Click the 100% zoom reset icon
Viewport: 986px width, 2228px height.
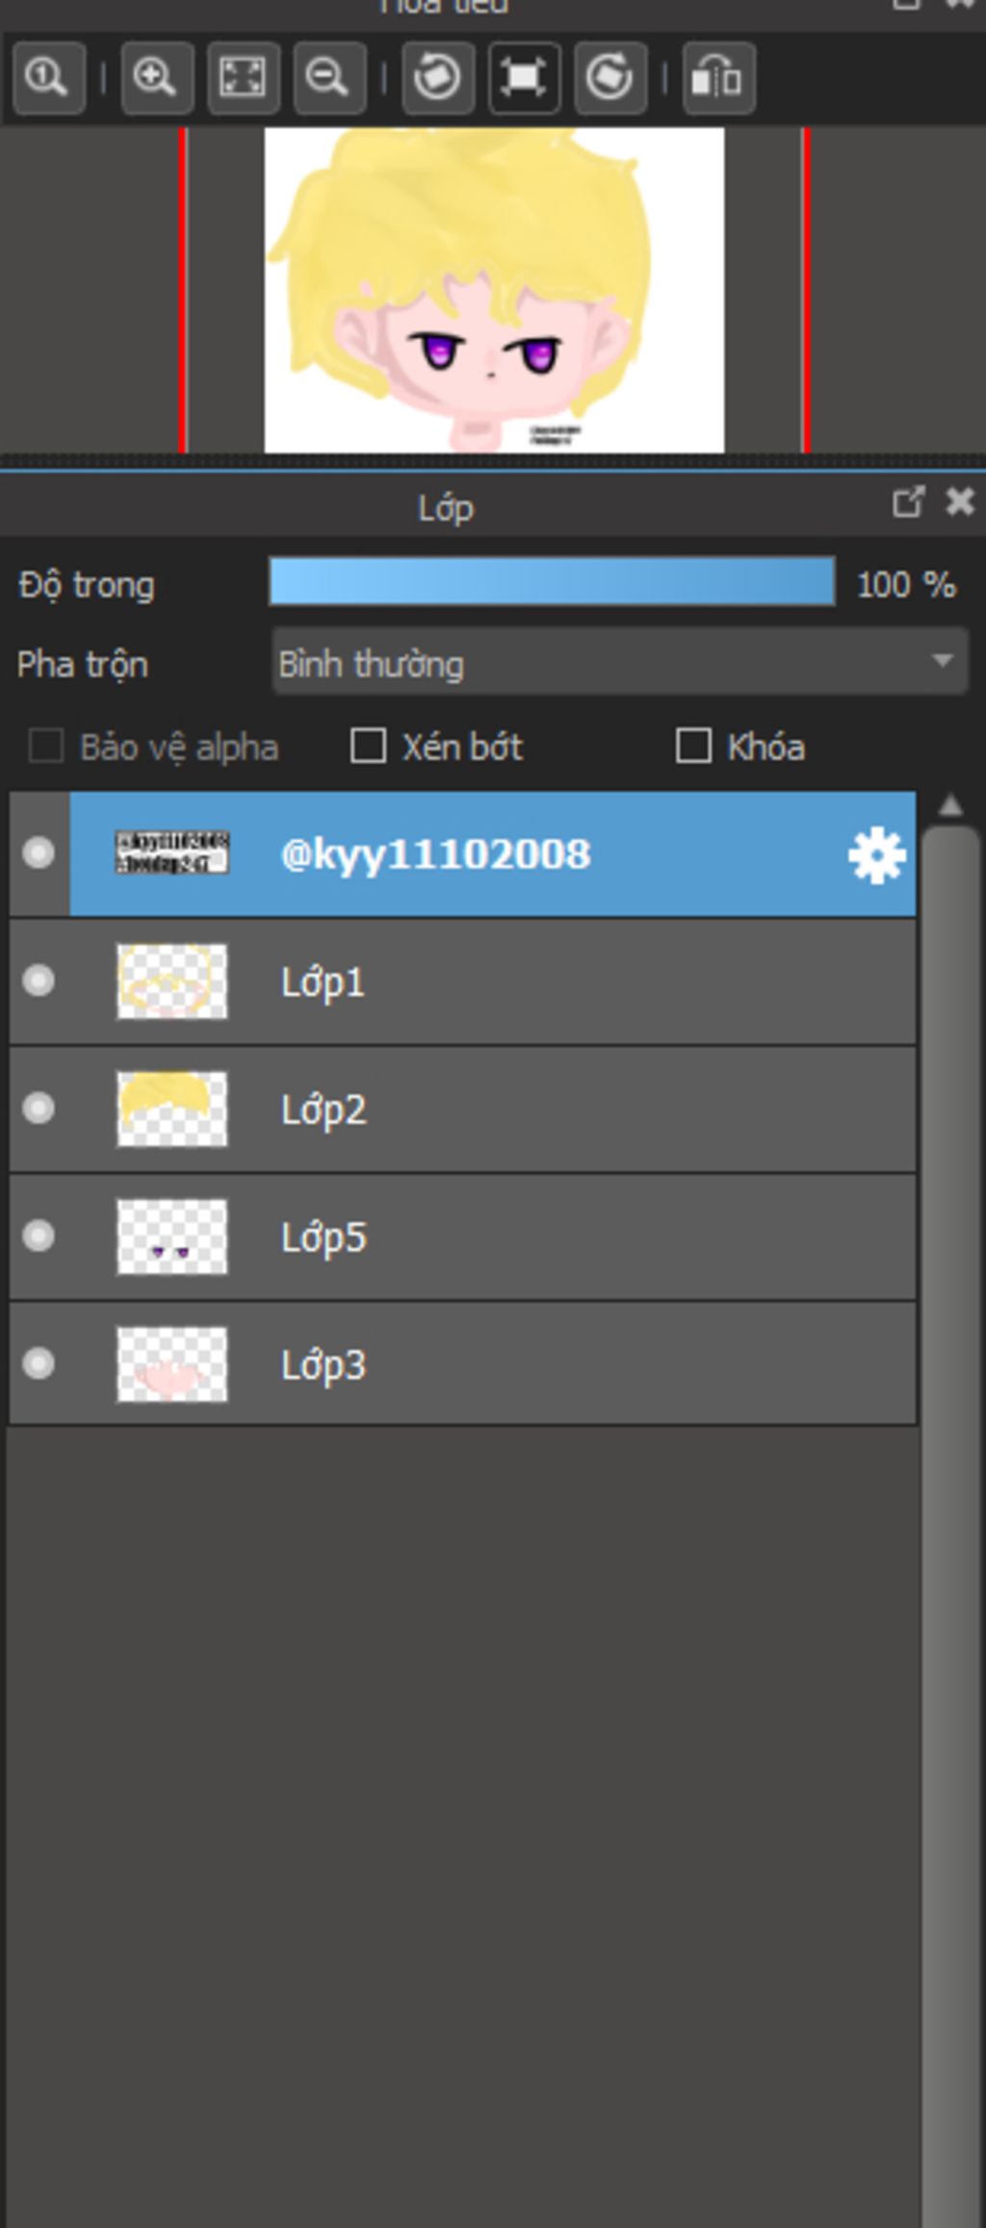48,77
